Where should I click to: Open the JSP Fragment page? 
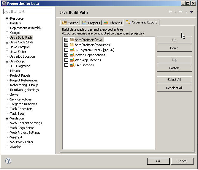20,66
